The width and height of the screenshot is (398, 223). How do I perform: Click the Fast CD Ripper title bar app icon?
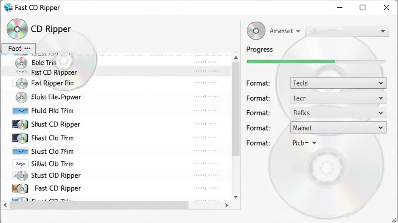[x=8, y=8]
